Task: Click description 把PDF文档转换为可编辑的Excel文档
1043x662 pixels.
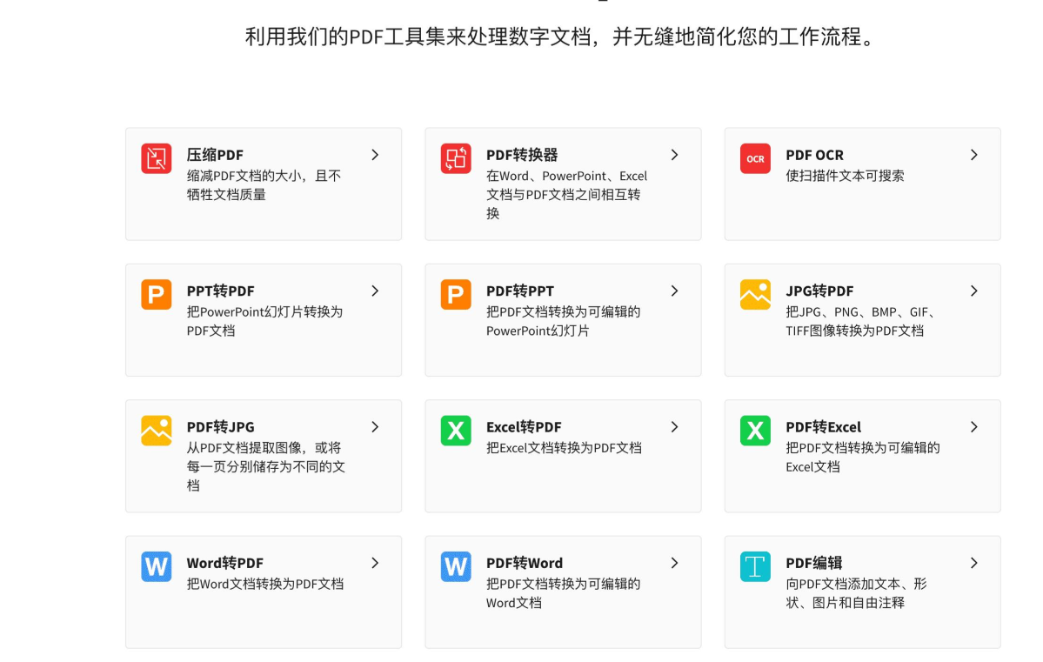Action: click(x=863, y=457)
